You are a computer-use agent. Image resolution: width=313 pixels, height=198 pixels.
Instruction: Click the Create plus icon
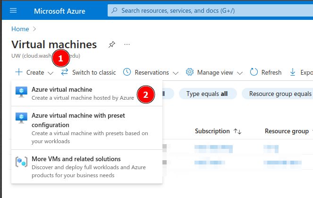pyautogui.click(x=19, y=72)
